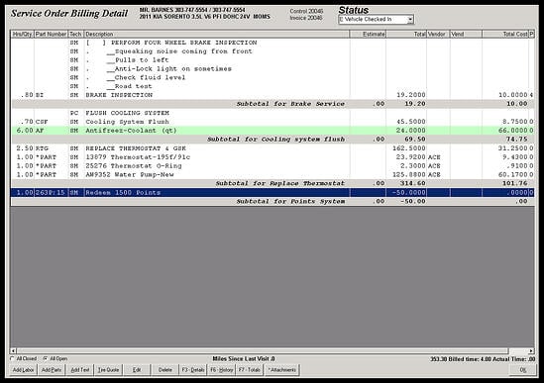
Task: Select the BRAKE INSPECTION labor row
Action: point(272,95)
